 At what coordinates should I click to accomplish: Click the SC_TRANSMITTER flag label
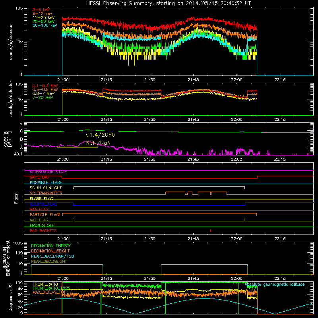(x=46, y=193)
